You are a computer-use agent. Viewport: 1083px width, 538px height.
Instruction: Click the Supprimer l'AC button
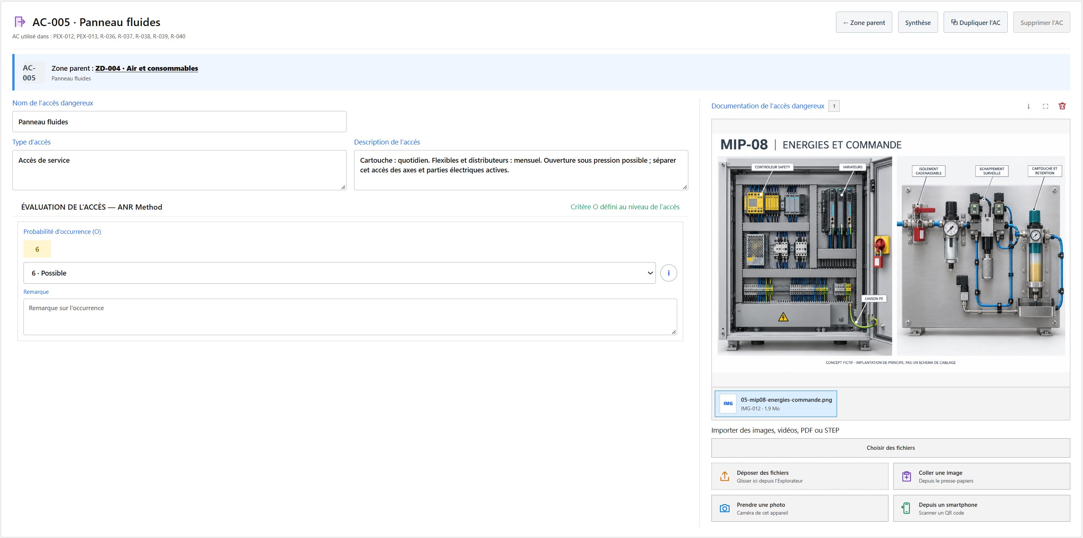[1041, 22]
